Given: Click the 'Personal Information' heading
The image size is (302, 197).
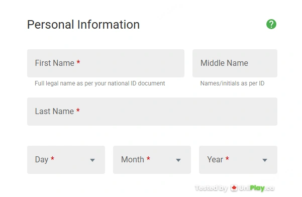Looking at the screenshot, I should [x=83, y=25].
